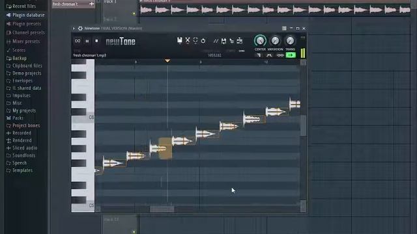Screen dimensions: 417x234
Task: Adjust the CENTER knob
Action: click(x=260, y=41)
